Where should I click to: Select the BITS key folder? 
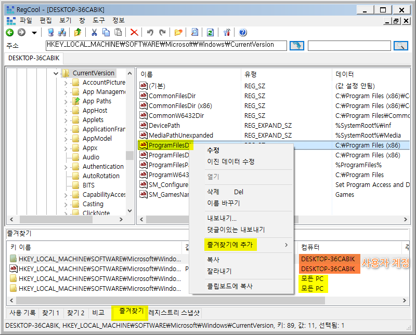click(88, 185)
